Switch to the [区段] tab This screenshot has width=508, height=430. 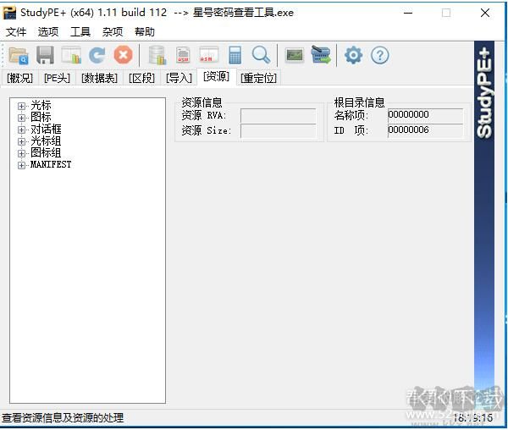(x=141, y=78)
